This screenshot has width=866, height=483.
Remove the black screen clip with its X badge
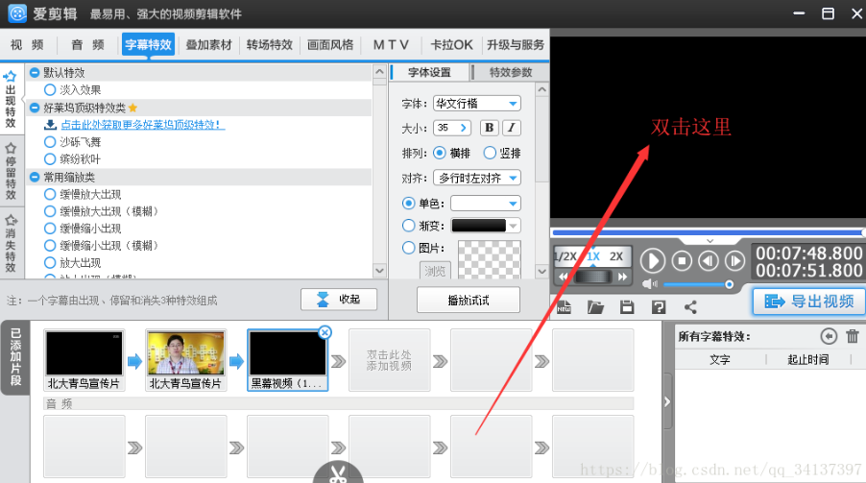(x=325, y=332)
